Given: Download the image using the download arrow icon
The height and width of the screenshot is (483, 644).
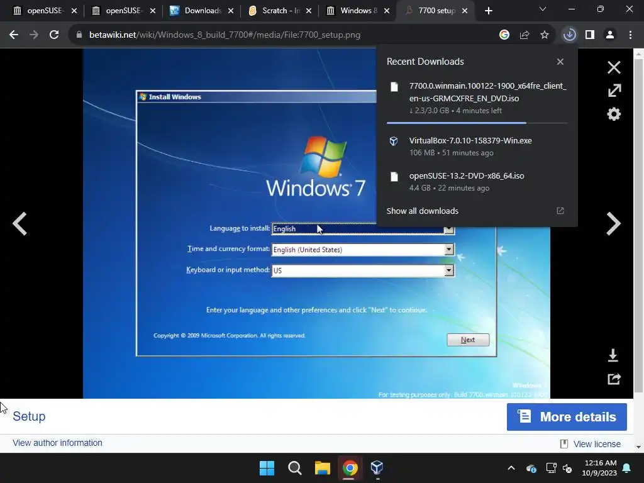Looking at the screenshot, I should tap(613, 355).
